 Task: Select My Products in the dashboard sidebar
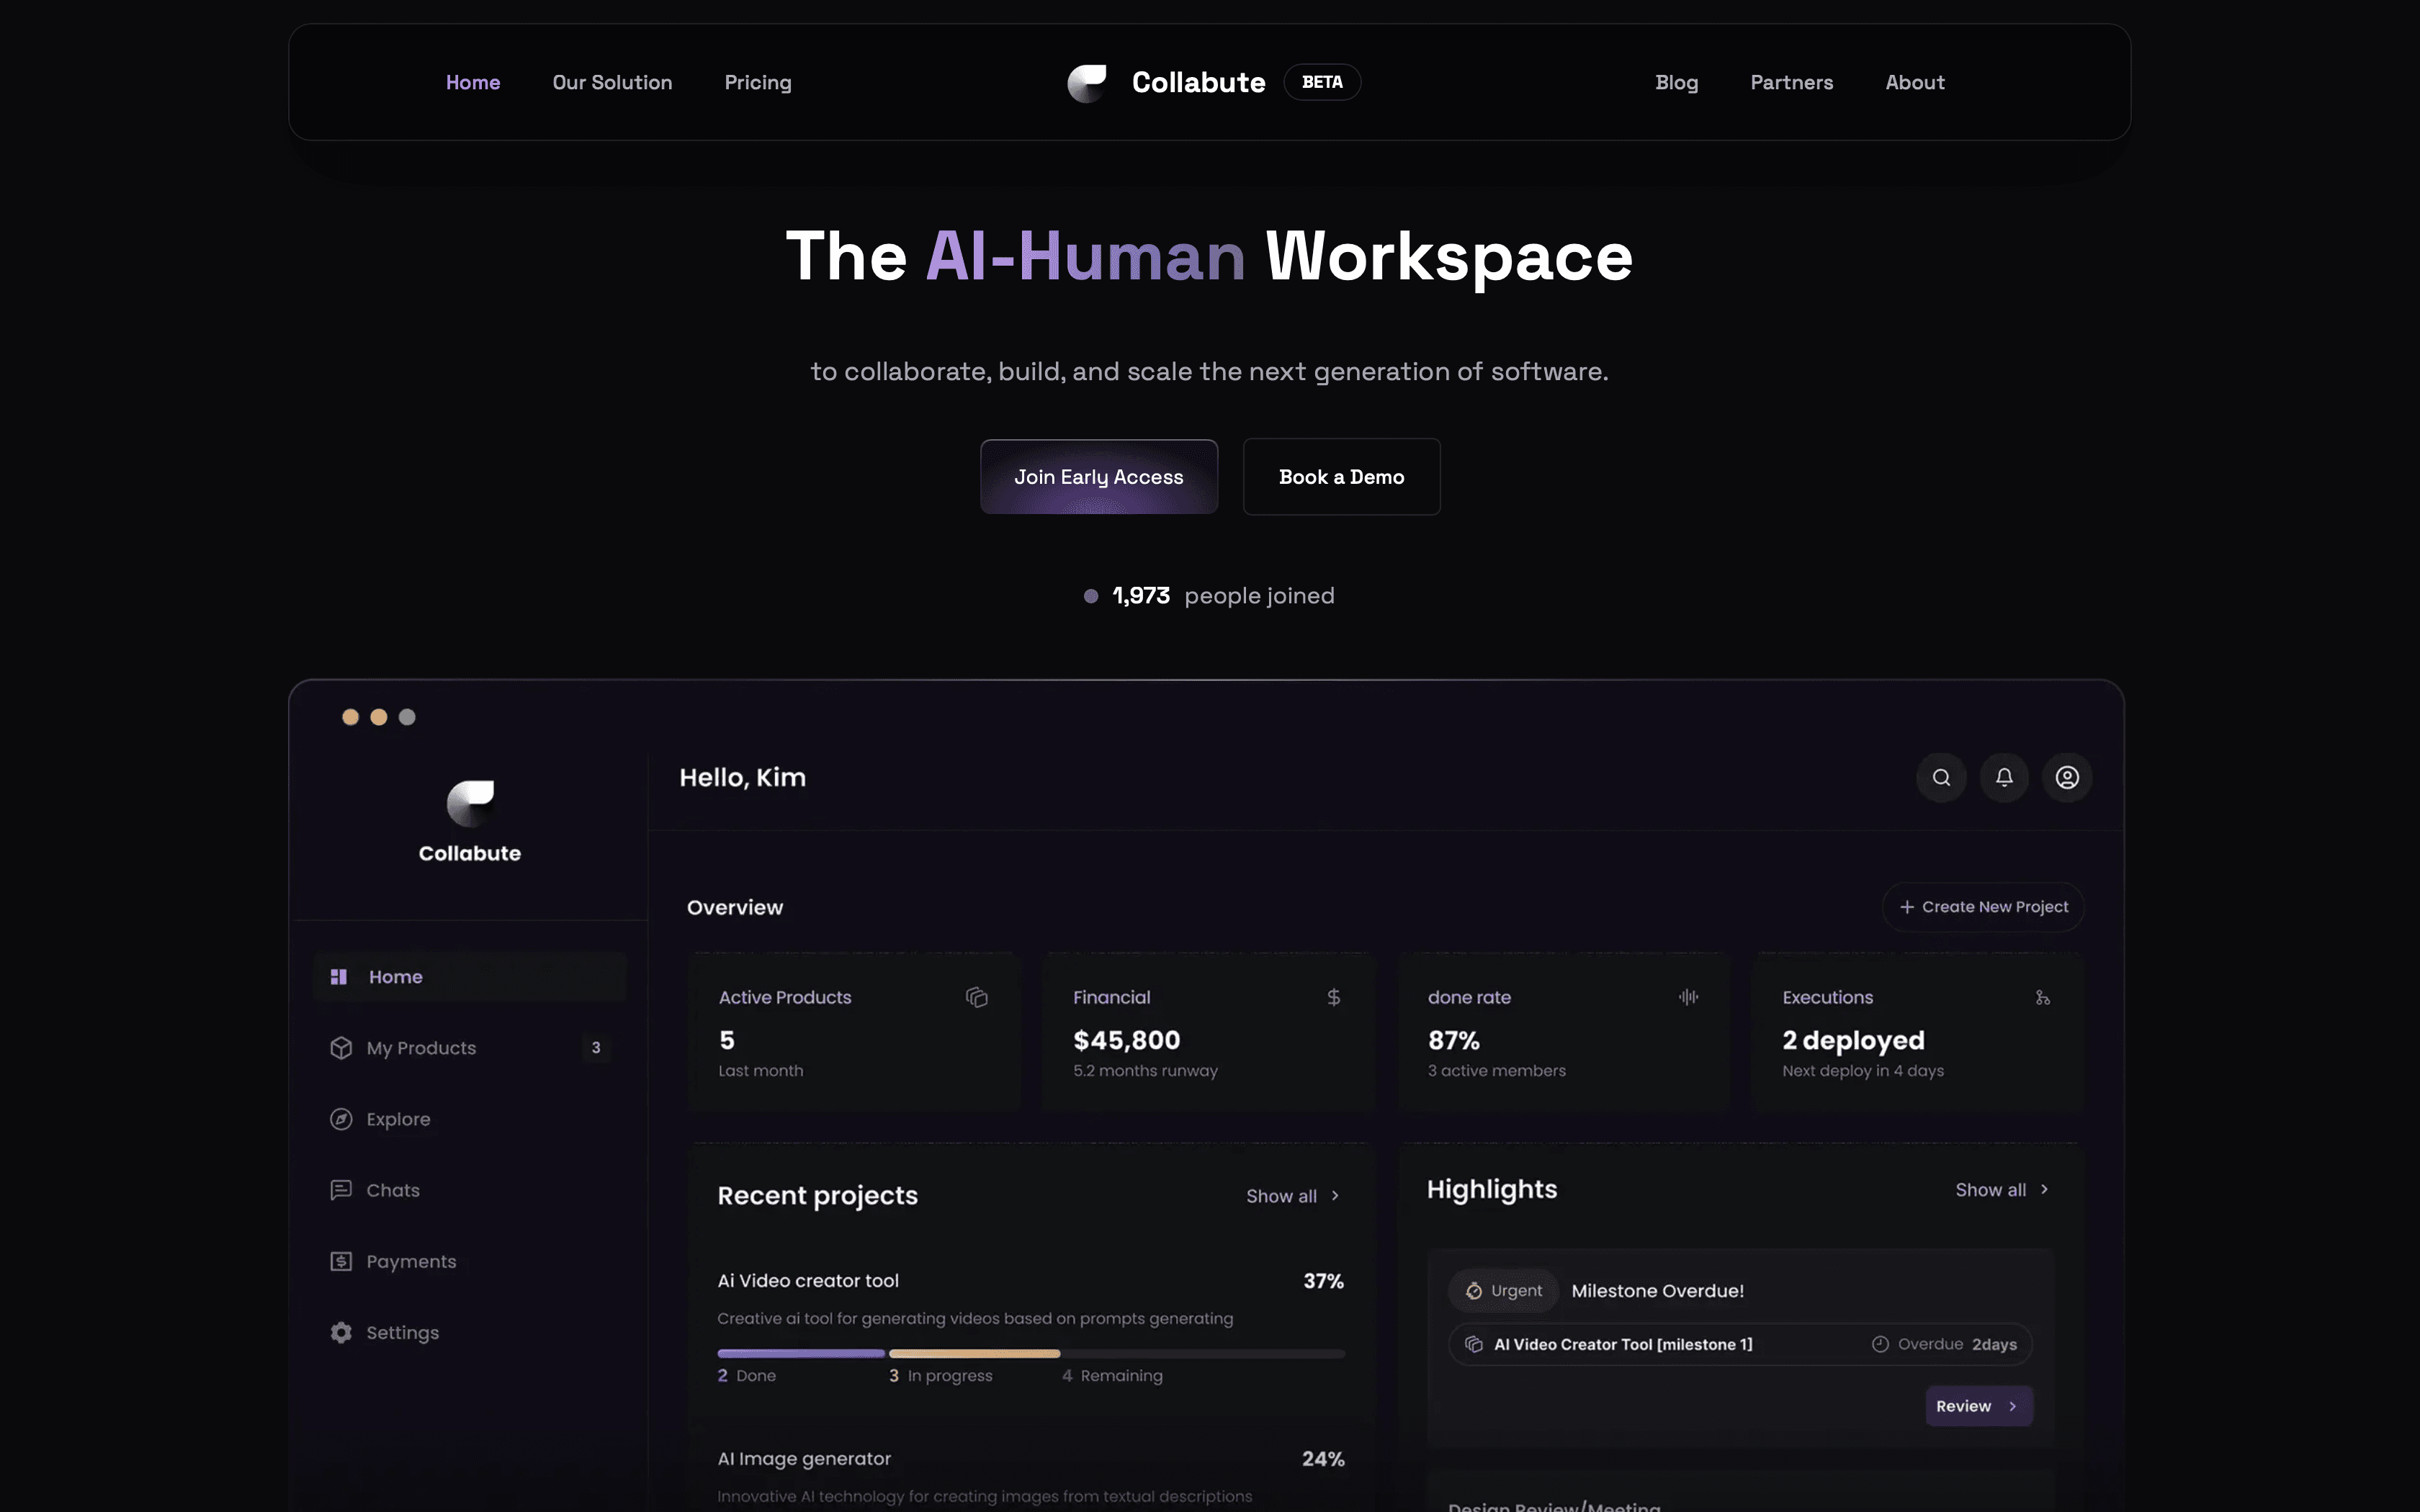[x=470, y=1048]
